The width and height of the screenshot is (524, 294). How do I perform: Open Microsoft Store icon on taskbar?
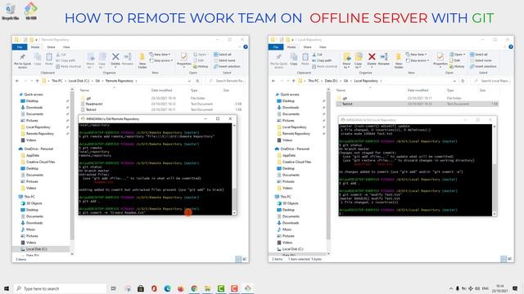click(141, 288)
